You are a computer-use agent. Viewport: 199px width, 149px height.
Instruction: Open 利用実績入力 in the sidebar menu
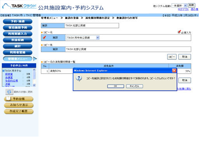click(17, 34)
